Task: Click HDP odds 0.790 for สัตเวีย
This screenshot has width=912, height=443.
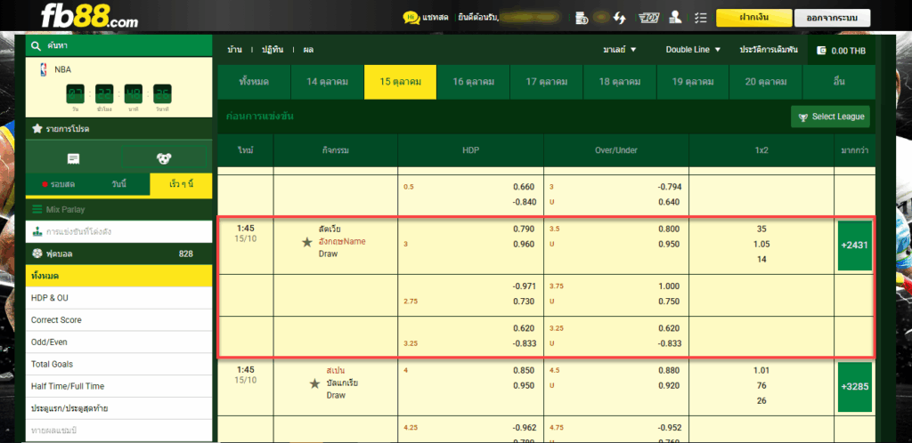Action: coord(524,229)
